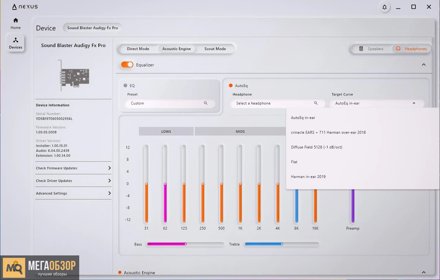Adjust the 62 Hz slider
Screen dimensions: 440x280
[165, 183]
